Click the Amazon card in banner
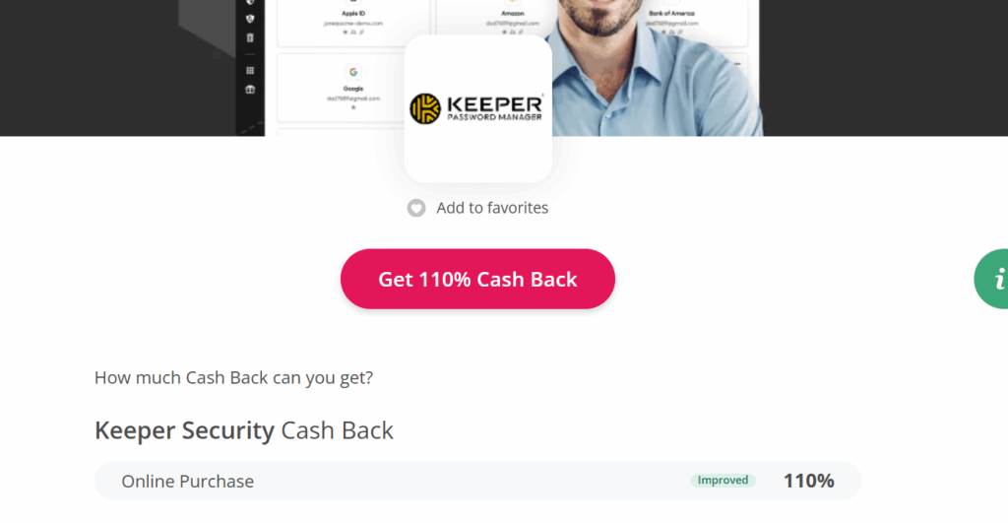The height and width of the screenshot is (523, 1008). click(512, 24)
